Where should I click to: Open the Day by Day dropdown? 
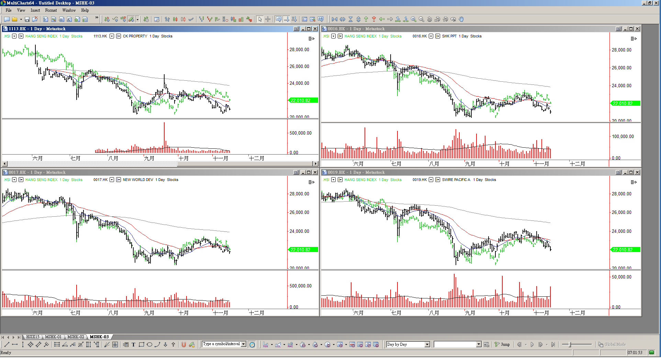pyautogui.click(x=427, y=344)
